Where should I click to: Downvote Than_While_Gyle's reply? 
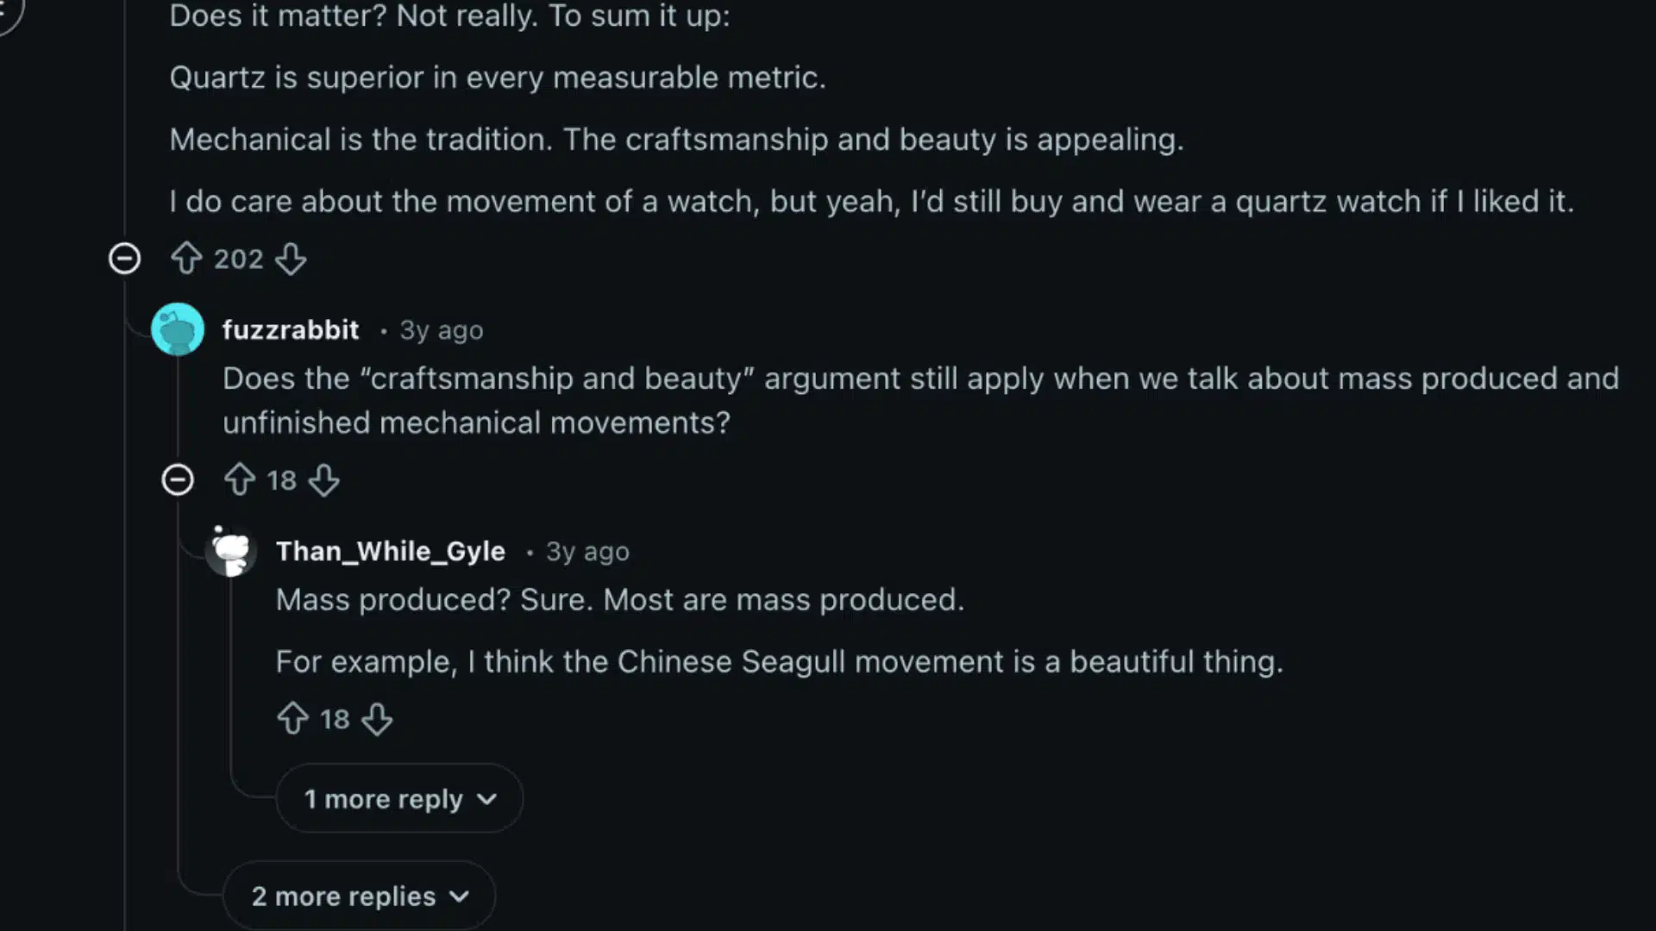pyautogui.click(x=378, y=720)
